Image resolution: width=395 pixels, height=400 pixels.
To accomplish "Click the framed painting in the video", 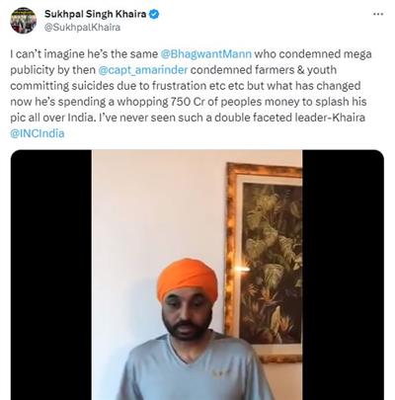I will [264, 262].
